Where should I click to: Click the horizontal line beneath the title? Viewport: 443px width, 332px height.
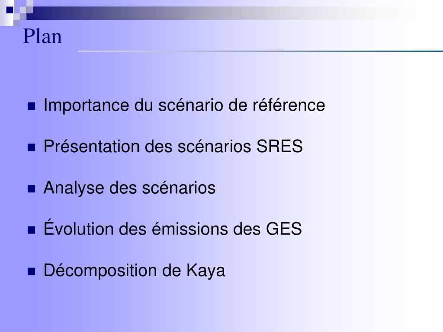click(x=260, y=51)
